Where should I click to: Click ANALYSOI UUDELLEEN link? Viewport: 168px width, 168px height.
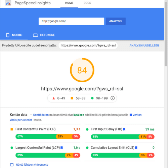(x=144, y=46)
